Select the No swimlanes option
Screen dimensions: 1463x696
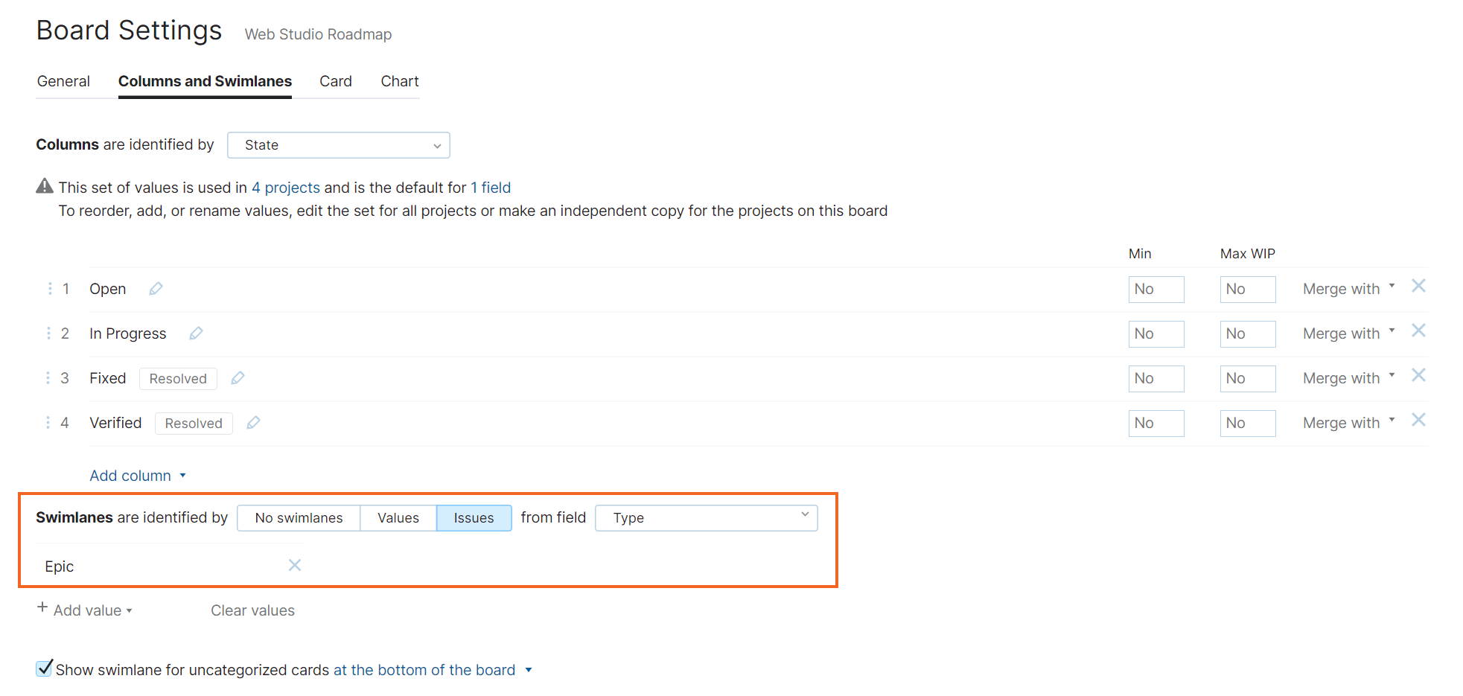pos(299,518)
